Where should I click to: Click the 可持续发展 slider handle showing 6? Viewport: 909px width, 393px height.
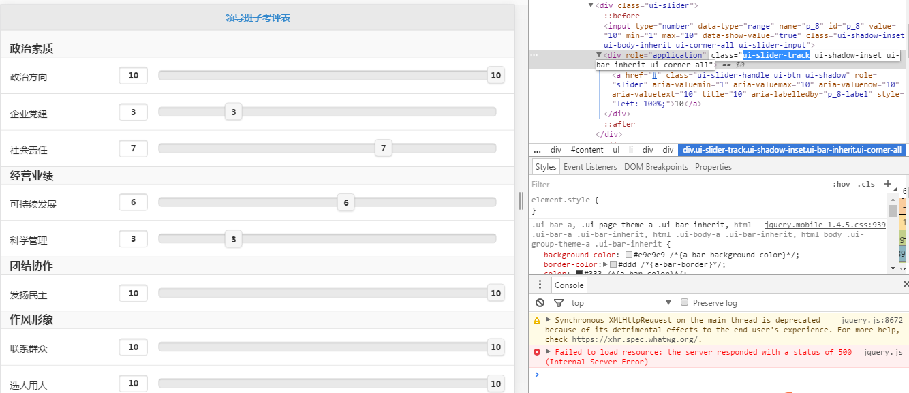coord(346,202)
